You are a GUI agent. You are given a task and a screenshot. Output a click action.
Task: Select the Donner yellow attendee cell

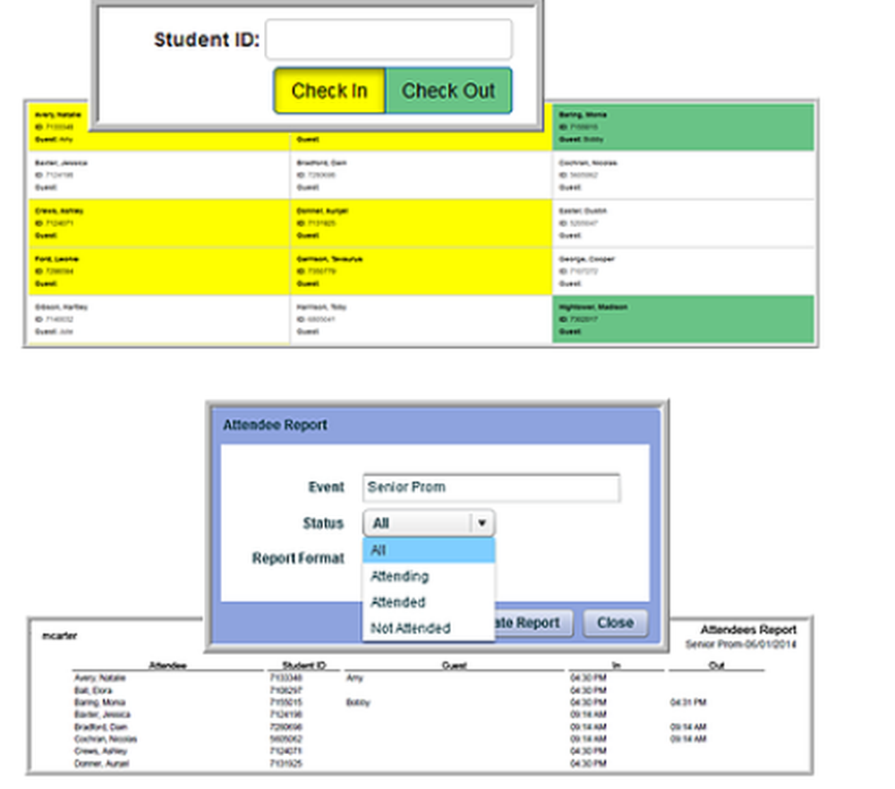point(422,223)
